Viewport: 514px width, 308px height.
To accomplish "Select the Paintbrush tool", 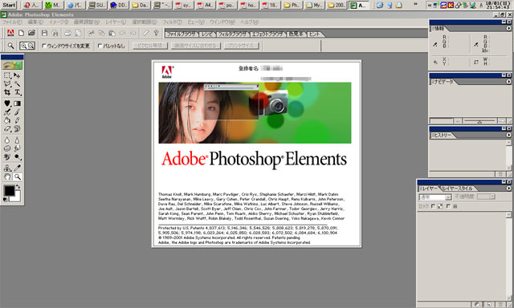I will (17, 112).
